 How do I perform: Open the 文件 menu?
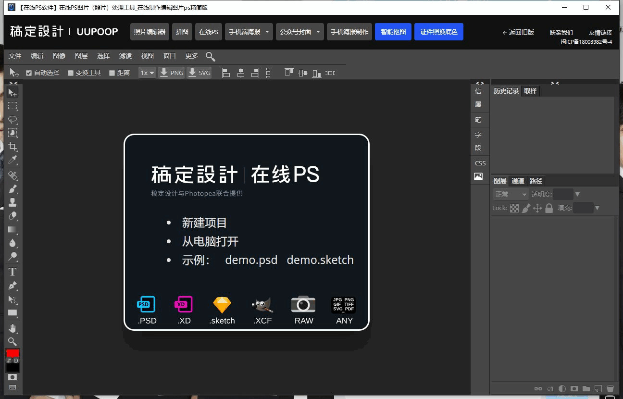click(x=15, y=56)
